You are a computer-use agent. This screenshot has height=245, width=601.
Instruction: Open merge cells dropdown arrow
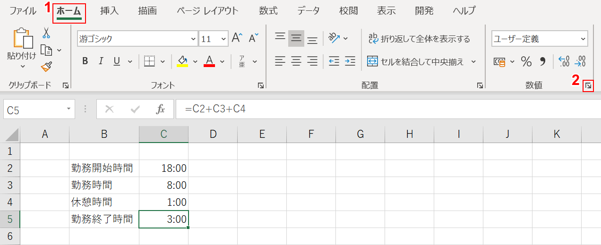(x=473, y=61)
